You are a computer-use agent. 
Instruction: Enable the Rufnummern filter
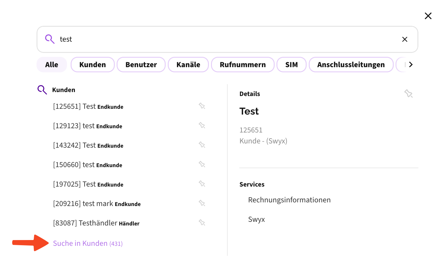coord(242,64)
